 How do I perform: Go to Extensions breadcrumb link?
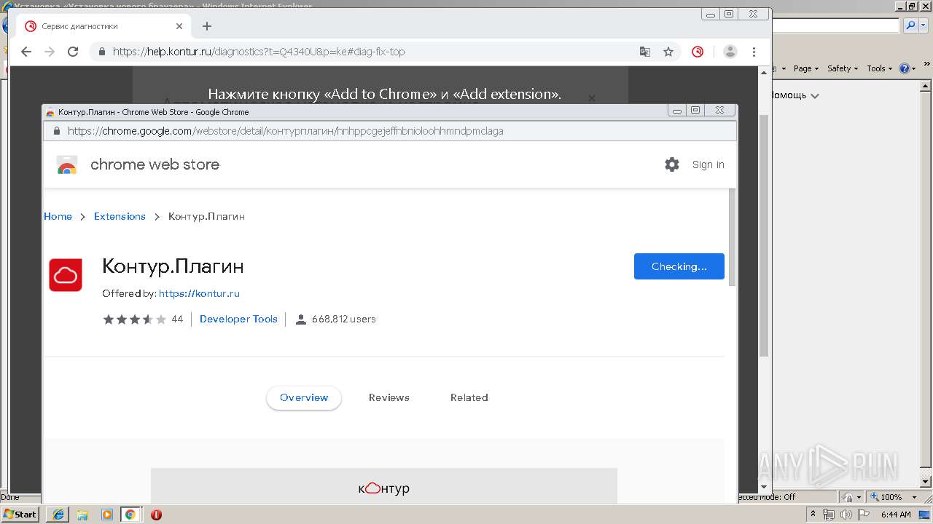(120, 216)
